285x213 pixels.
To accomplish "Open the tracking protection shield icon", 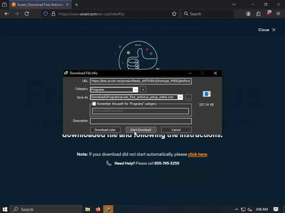I will click(46, 14).
